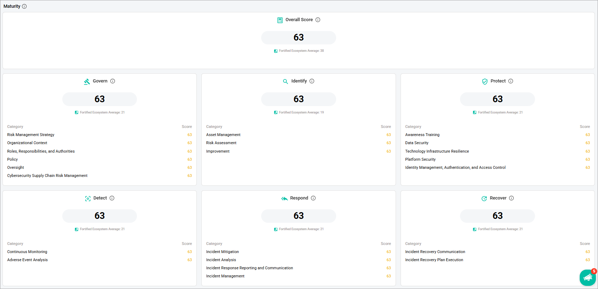Viewport: 598px width, 289px height.
Task: Click the Govern gavel icon
Action: pos(87,81)
